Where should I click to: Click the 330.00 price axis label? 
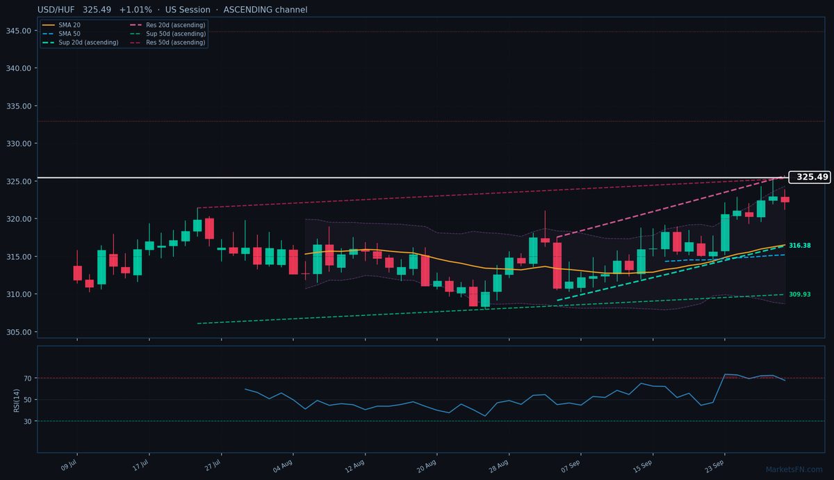18,143
